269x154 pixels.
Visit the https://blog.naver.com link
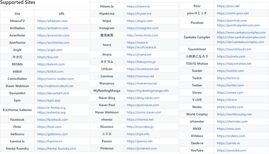[x=143, y=98]
